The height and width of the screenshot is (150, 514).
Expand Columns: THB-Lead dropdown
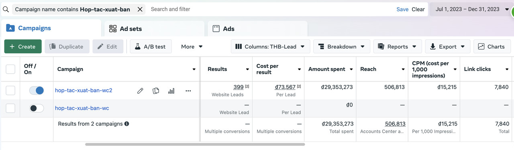click(x=270, y=47)
